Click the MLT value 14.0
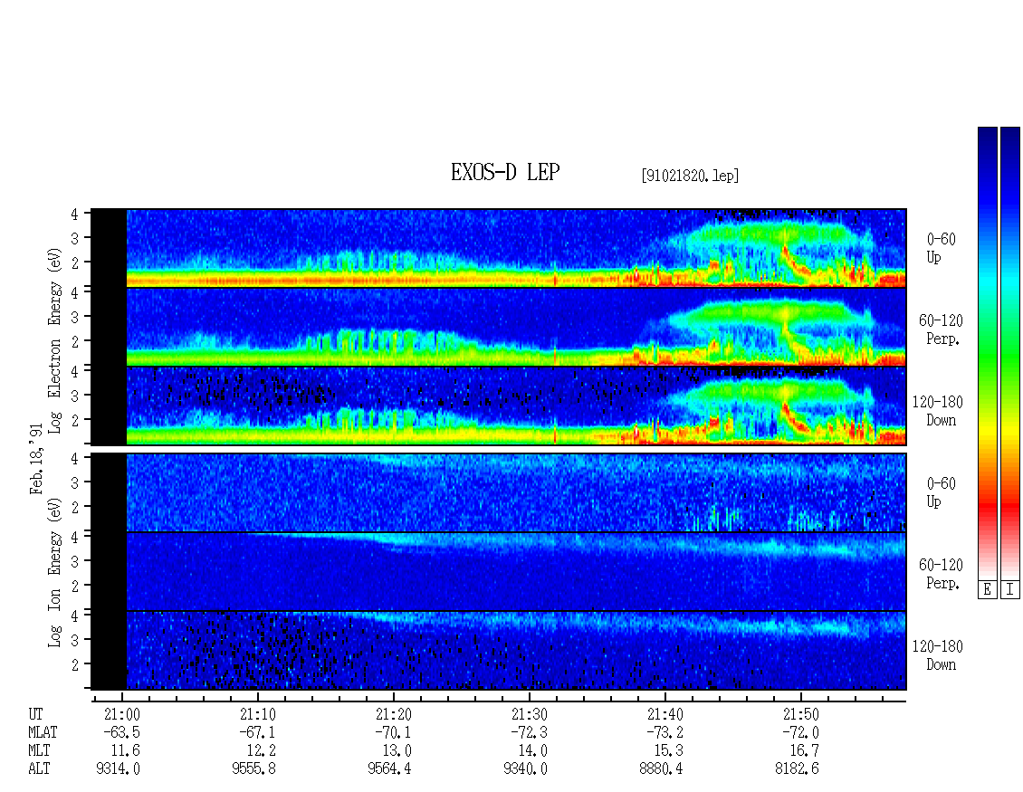Viewport: 1023px width, 792px height. (533, 751)
